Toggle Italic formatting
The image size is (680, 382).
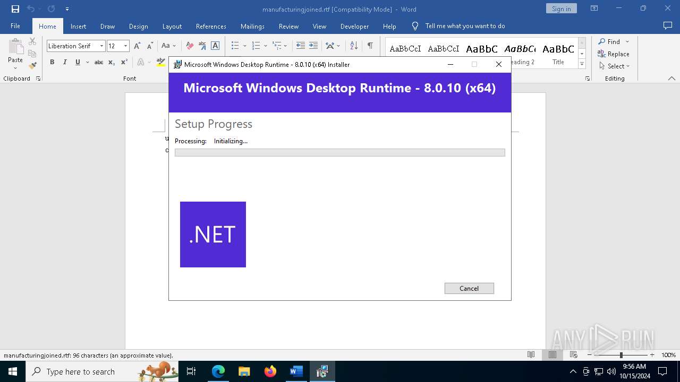click(x=65, y=62)
